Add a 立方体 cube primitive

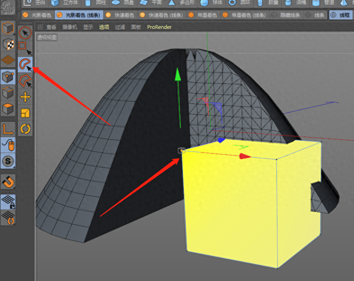coord(65,3)
